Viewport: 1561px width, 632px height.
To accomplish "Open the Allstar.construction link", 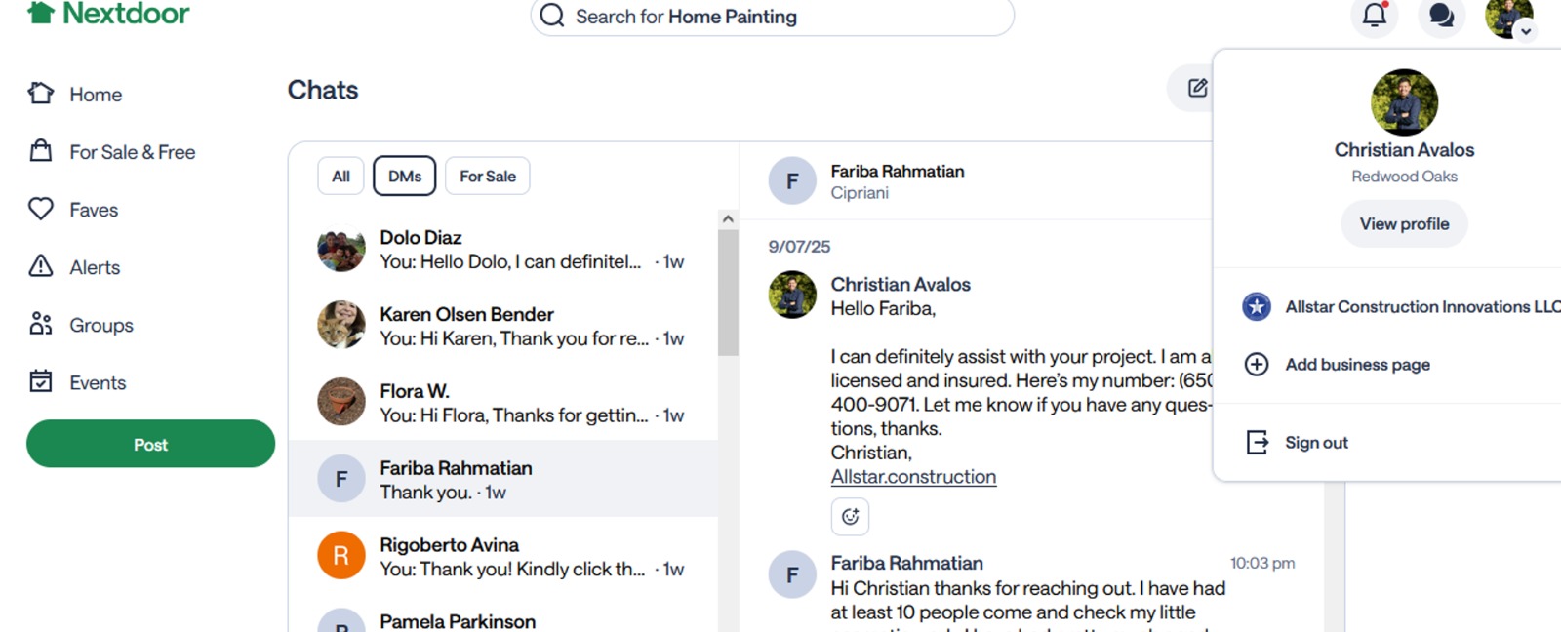I will (x=913, y=477).
